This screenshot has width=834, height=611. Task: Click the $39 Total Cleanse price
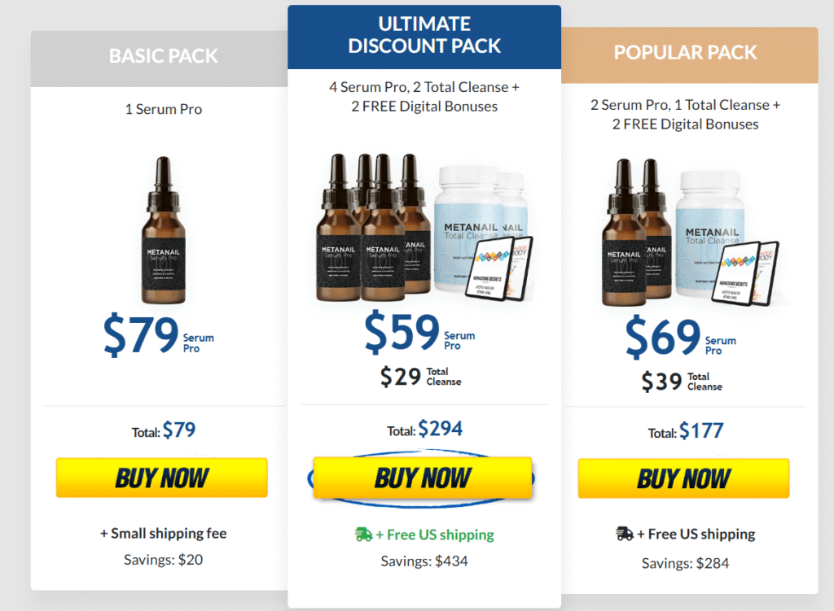(x=682, y=381)
